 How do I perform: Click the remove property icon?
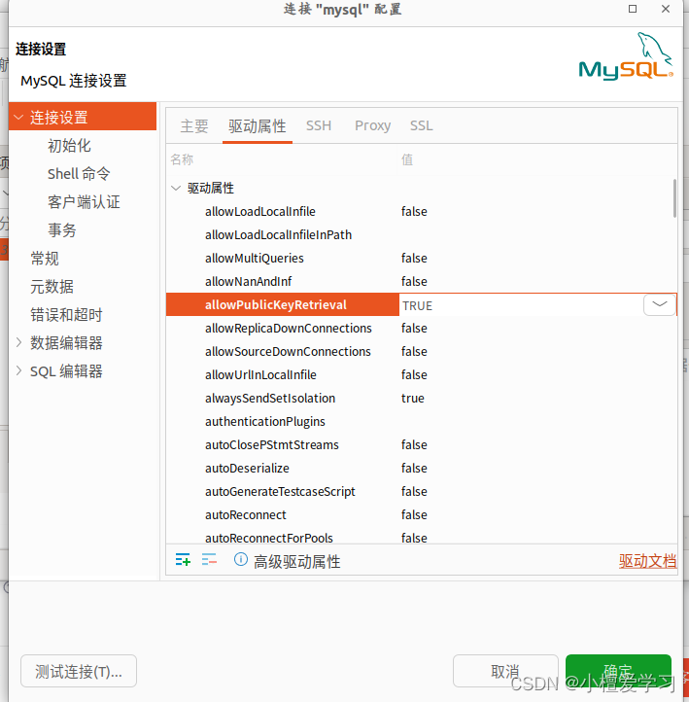tap(209, 560)
